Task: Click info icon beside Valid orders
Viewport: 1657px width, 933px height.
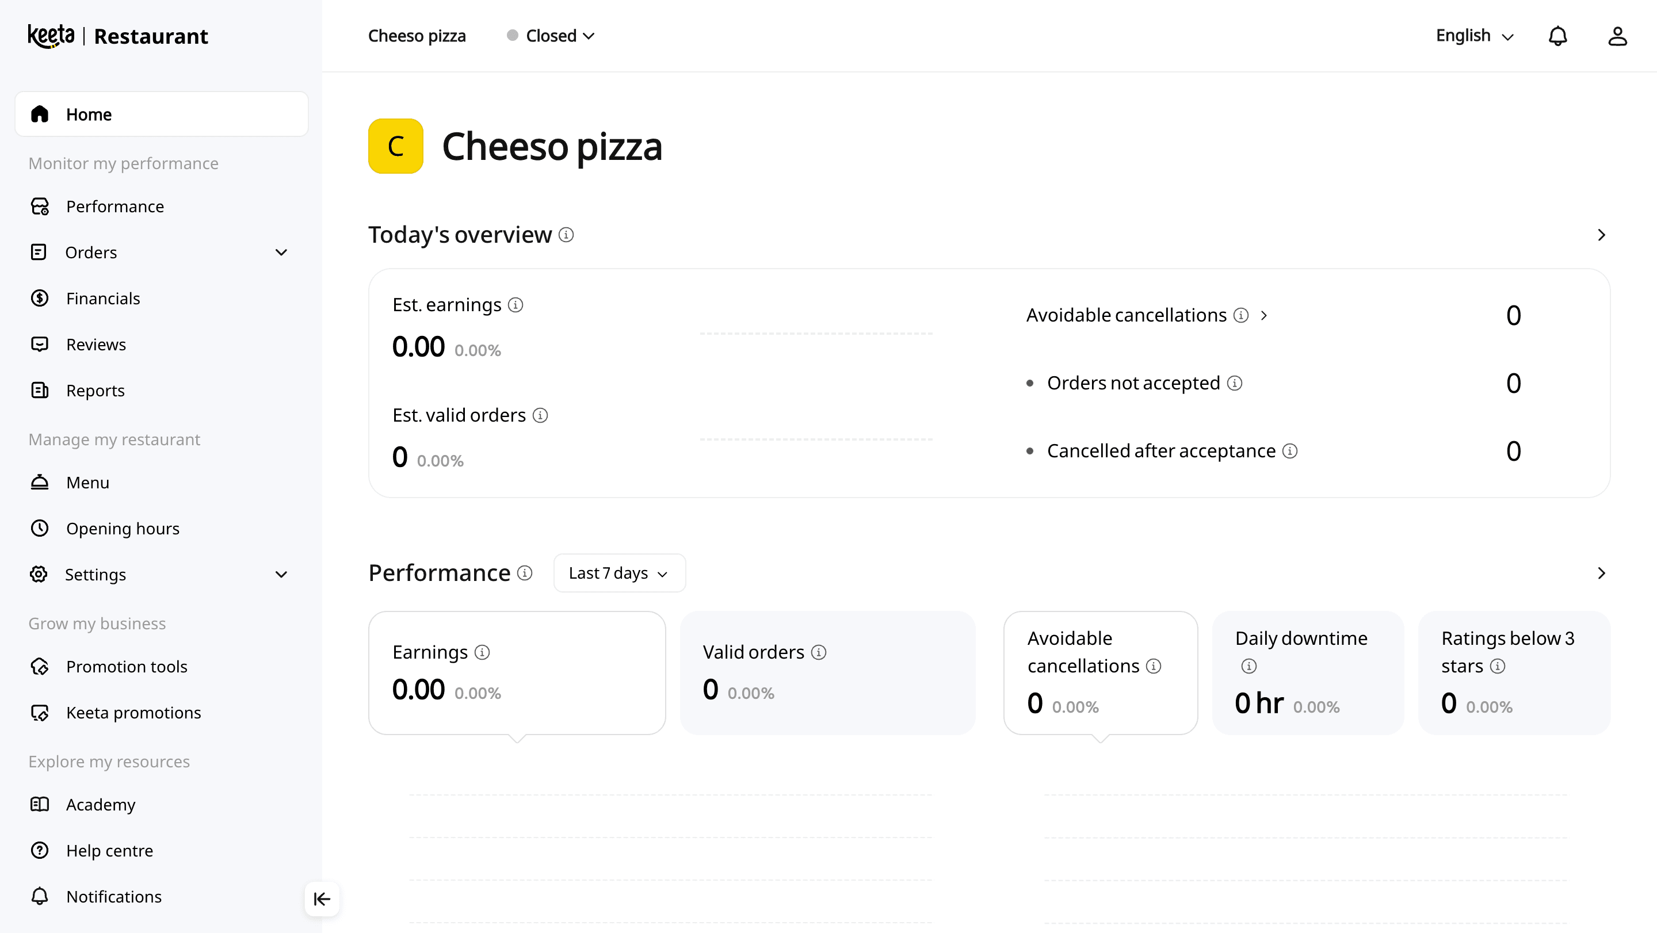Action: coord(818,652)
